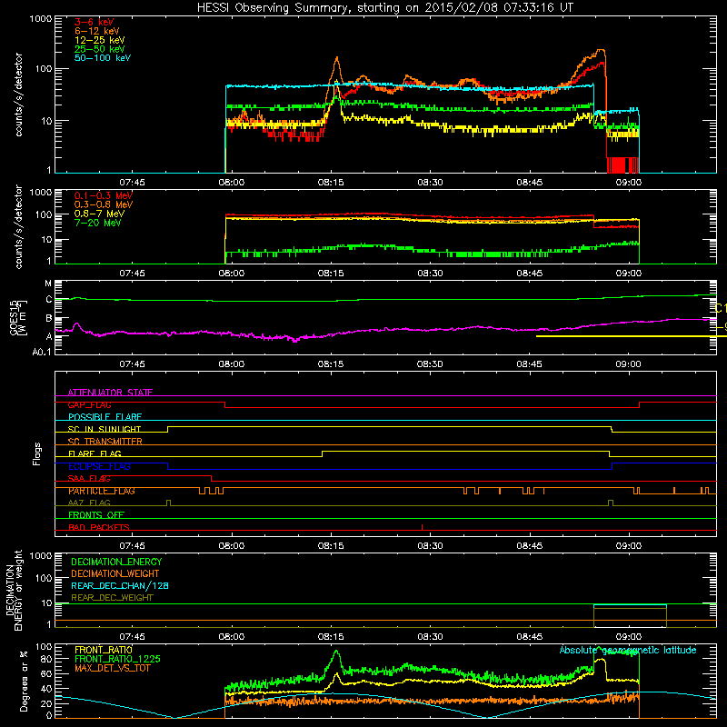Select the 3-6 keV legend label
The image size is (727, 727).
pyautogui.click(x=95, y=22)
